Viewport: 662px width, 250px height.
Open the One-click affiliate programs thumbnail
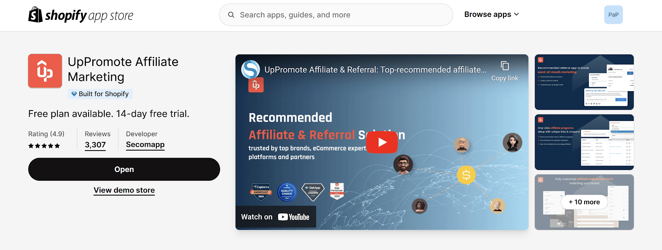point(584,142)
